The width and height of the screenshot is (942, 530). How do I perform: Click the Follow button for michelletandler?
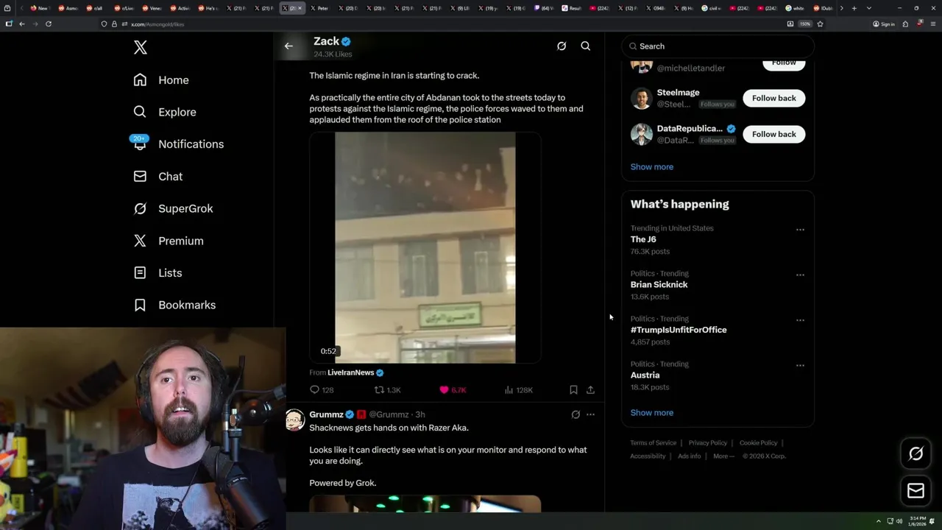784,63
